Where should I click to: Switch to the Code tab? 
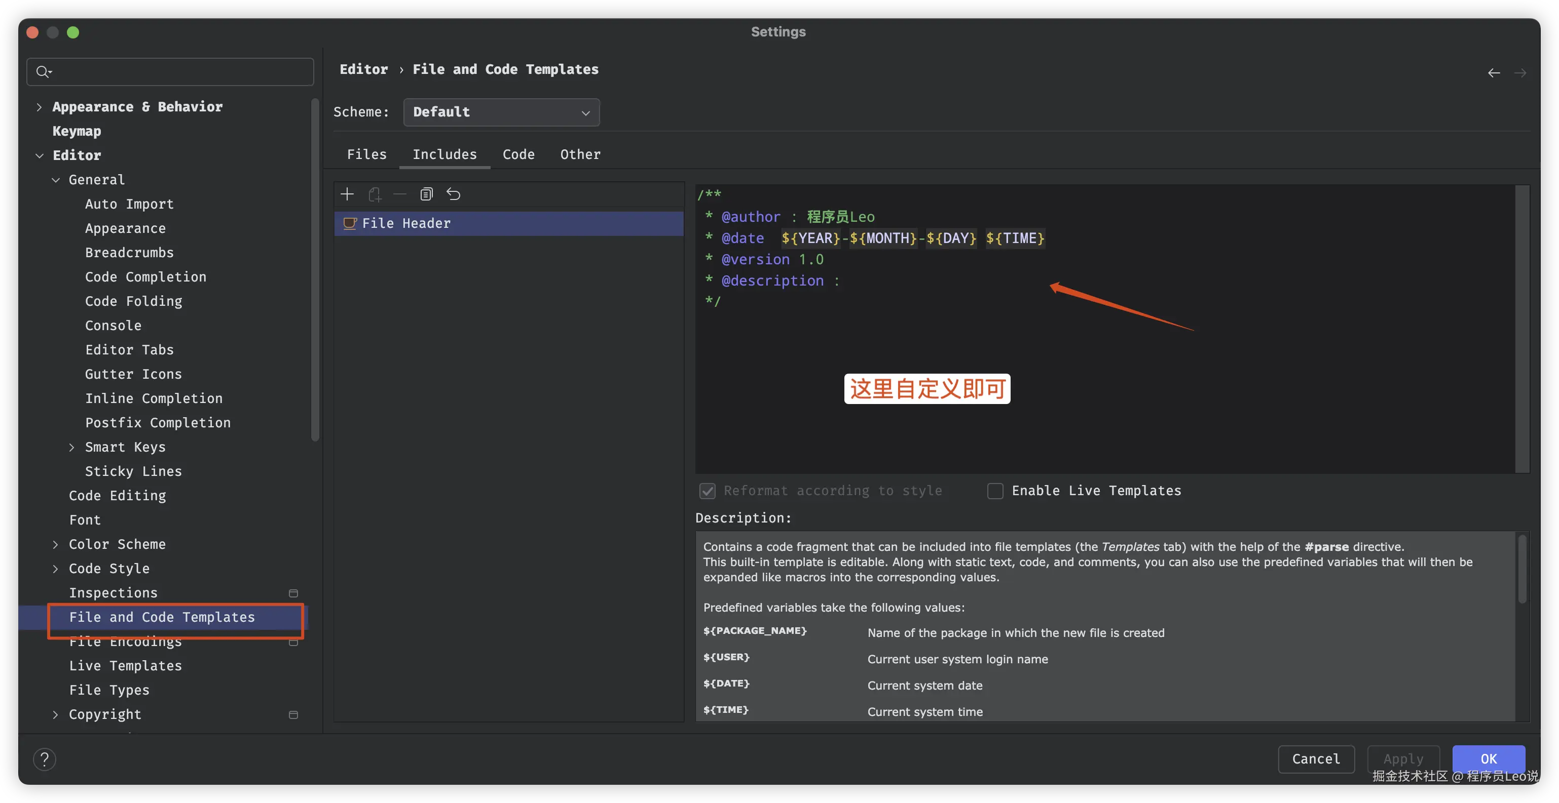(x=518, y=154)
